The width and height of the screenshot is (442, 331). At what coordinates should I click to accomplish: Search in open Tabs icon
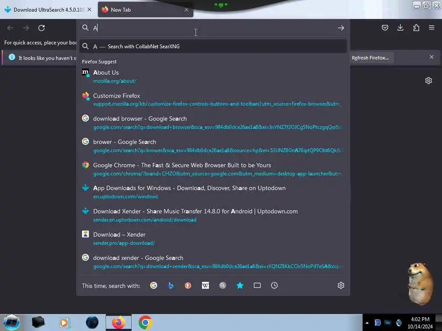tap(257, 285)
